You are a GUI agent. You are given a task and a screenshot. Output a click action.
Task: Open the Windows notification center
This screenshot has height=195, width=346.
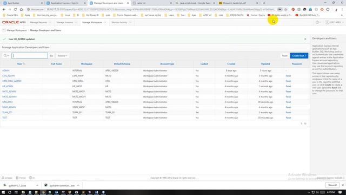coord(340,192)
